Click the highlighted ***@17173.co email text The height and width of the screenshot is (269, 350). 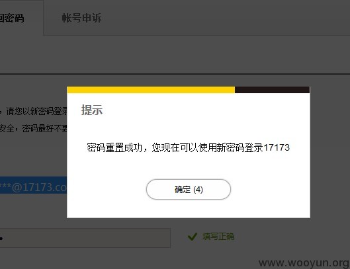[33, 187]
